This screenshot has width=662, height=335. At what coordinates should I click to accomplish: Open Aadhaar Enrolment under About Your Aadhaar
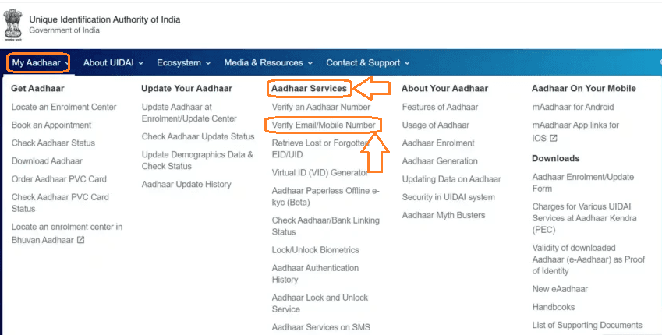click(438, 143)
